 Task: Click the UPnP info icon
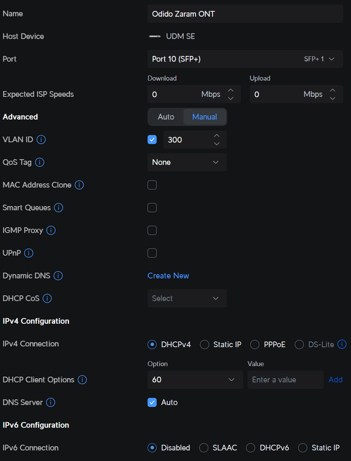[x=29, y=253]
